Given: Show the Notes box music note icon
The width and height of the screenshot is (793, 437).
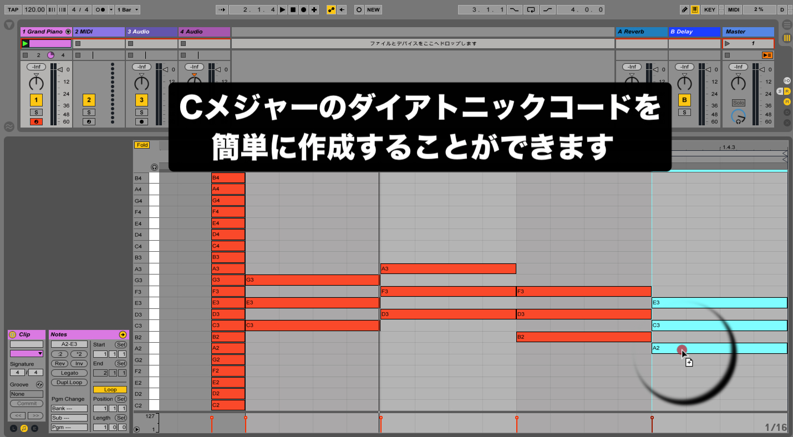Looking at the screenshot, I should click(x=24, y=428).
